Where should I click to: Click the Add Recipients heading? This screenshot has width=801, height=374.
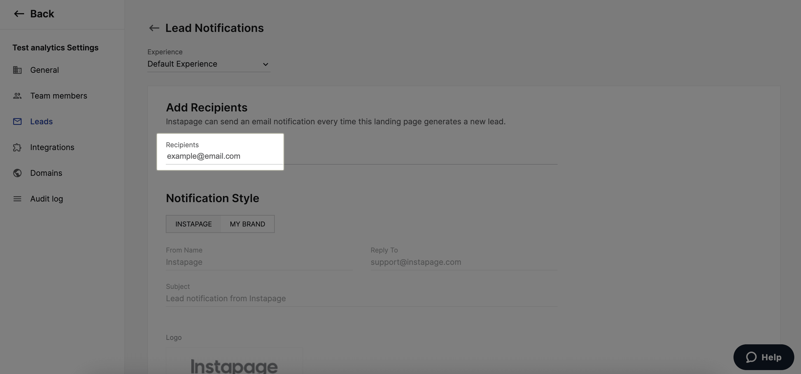pyautogui.click(x=206, y=107)
